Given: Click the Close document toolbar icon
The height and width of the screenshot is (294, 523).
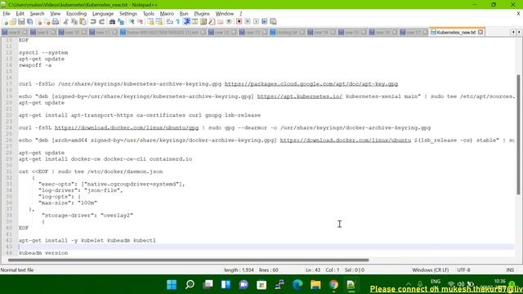Looking at the screenshot, I should [38, 22].
